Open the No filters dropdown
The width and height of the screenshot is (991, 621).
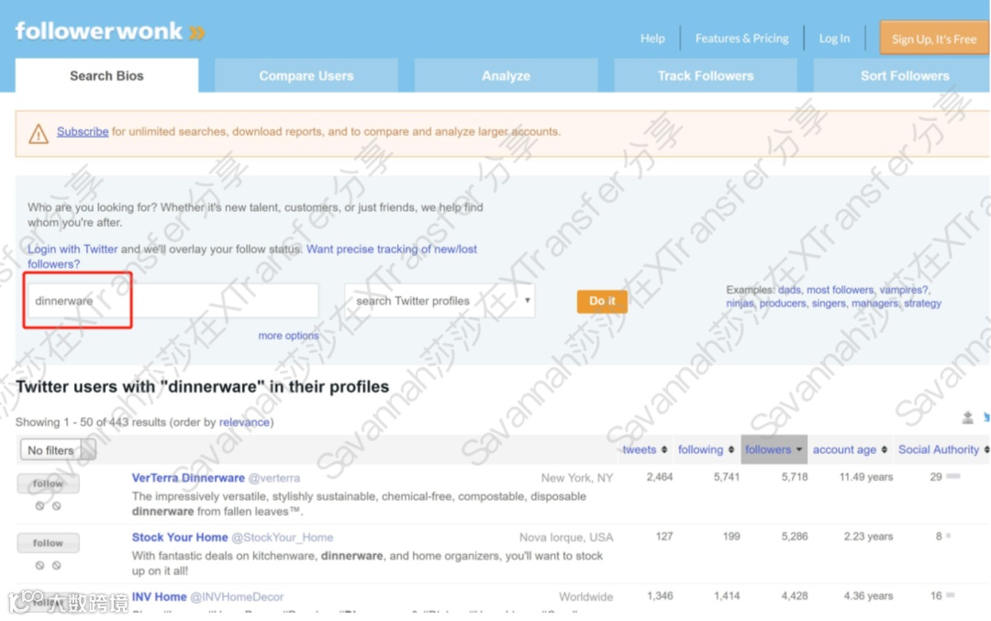click(58, 449)
